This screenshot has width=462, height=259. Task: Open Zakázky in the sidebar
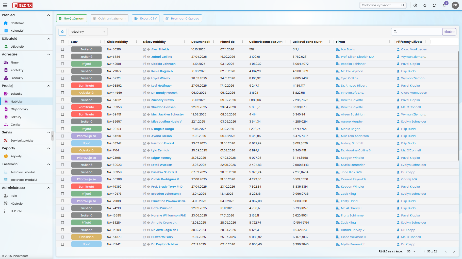tap(16, 94)
